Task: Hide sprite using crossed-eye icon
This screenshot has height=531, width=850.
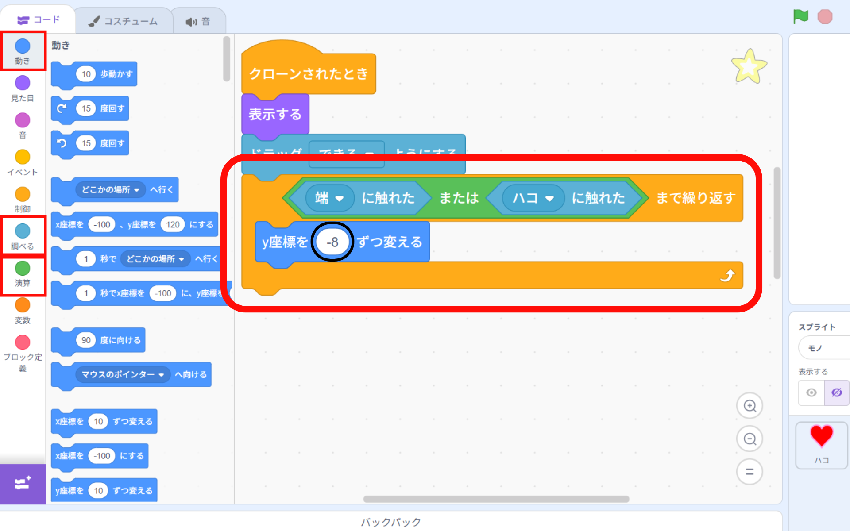Action: tap(836, 392)
